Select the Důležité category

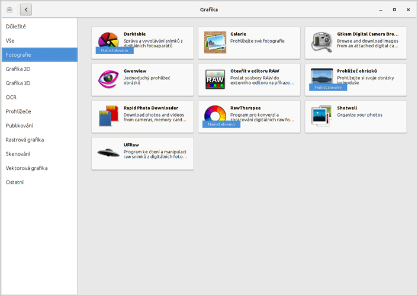click(40, 27)
